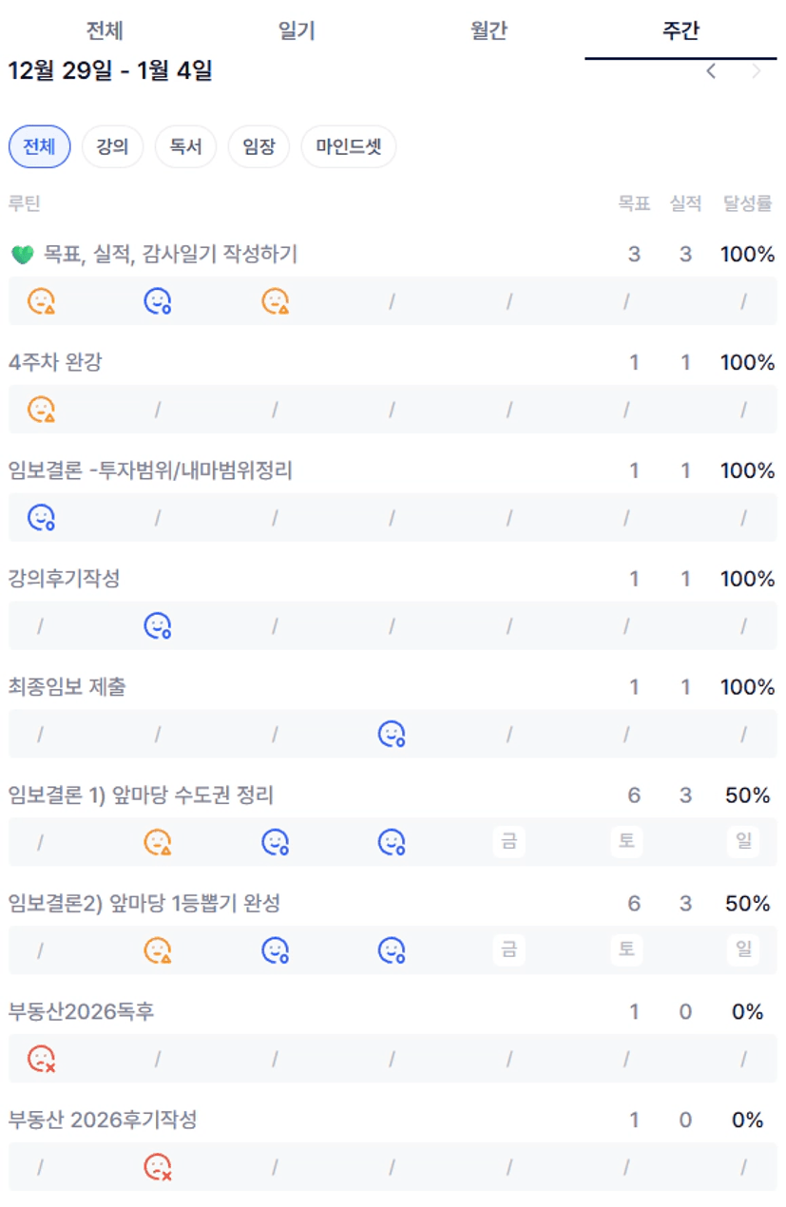Switch to the 일기 tab
This screenshot has height=1207, width=786.
(297, 30)
